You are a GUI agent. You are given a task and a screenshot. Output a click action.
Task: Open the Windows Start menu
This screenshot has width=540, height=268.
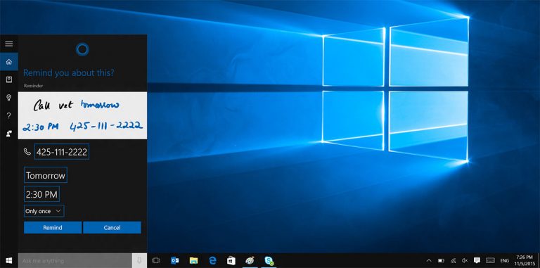point(9,260)
